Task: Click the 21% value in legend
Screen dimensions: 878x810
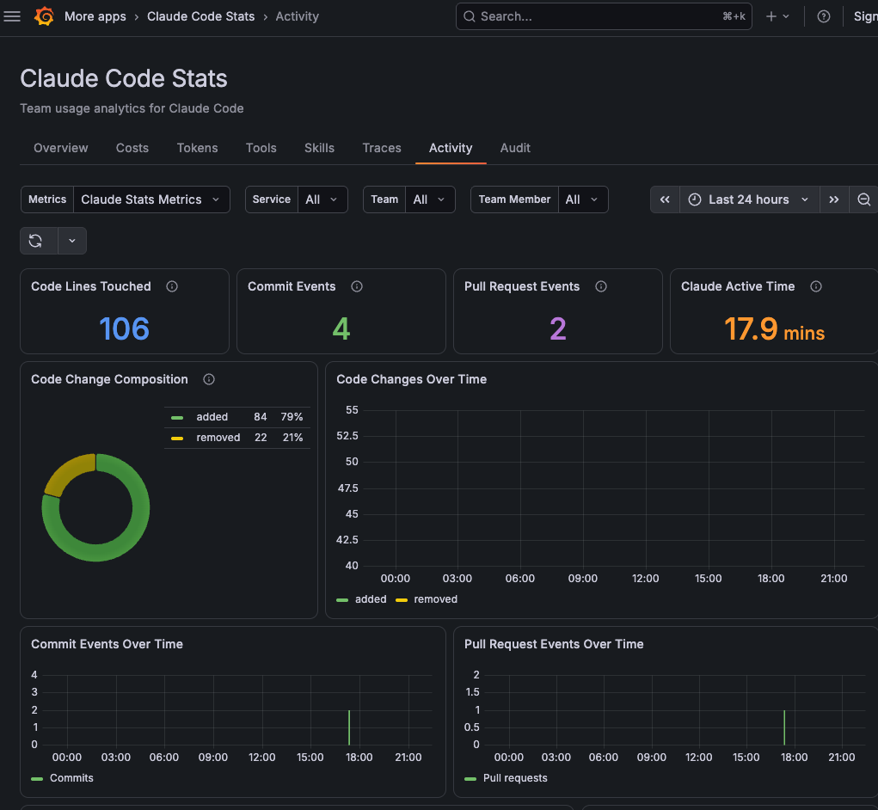Action: pos(292,438)
